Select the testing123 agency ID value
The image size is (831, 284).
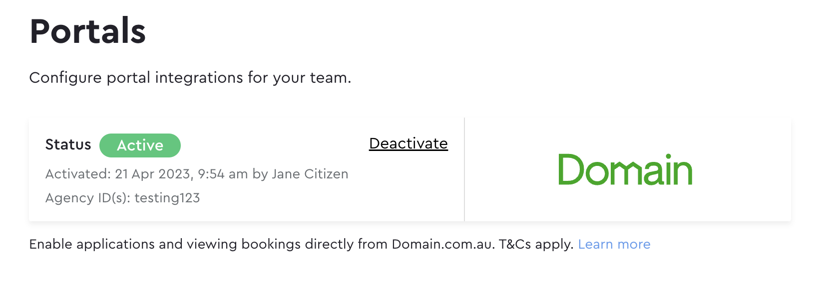coord(167,198)
